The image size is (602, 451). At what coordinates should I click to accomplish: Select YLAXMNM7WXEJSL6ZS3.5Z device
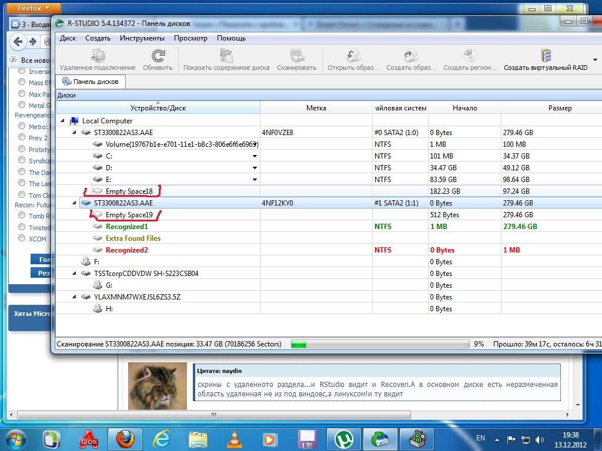pyautogui.click(x=137, y=297)
